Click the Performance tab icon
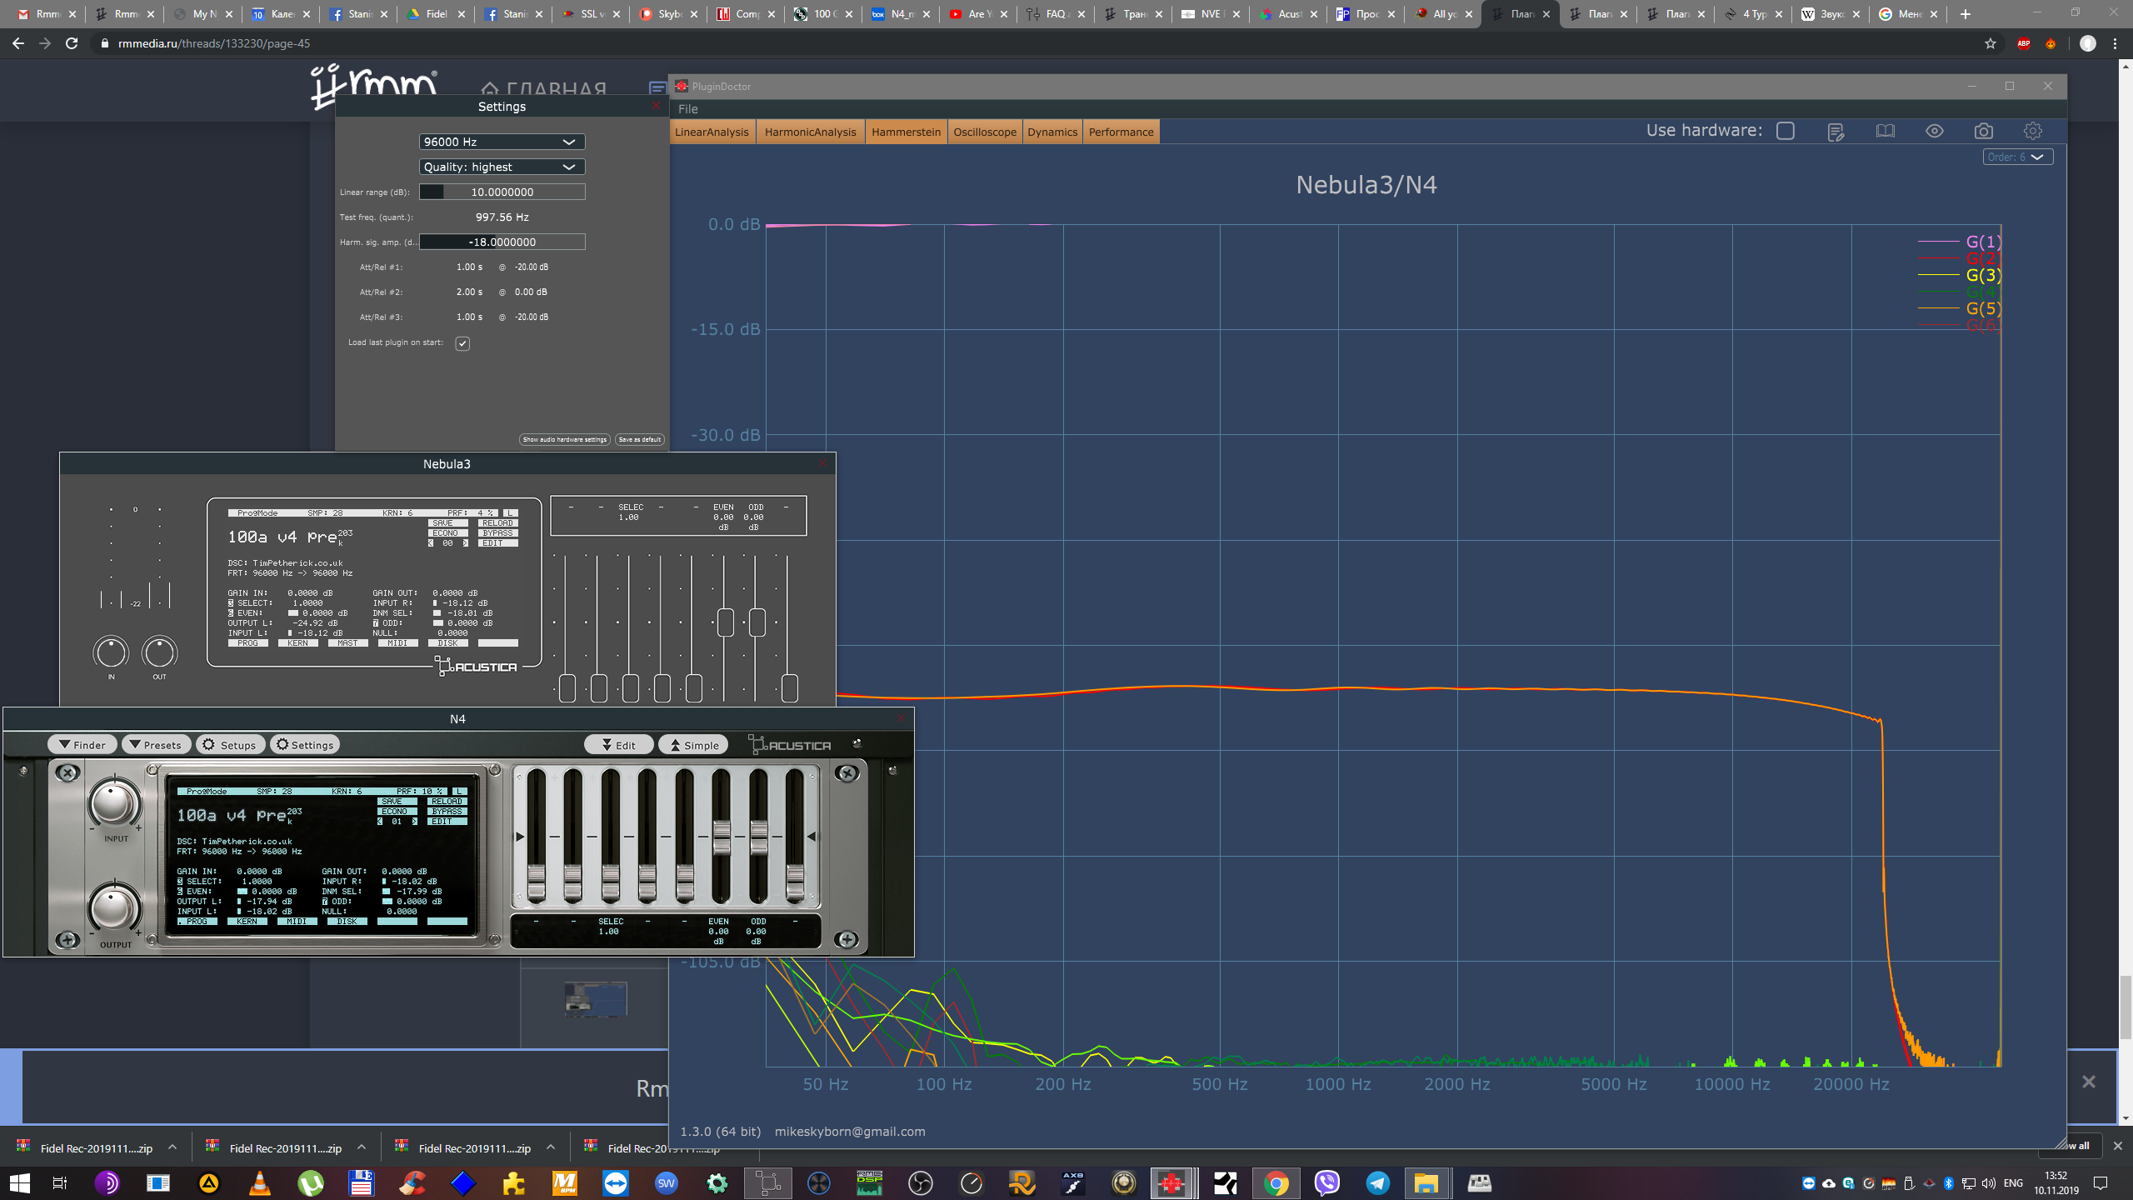 (1121, 132)
